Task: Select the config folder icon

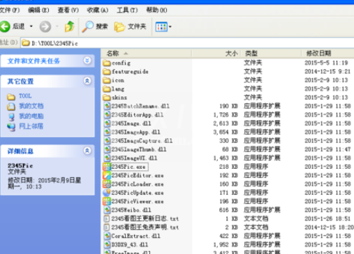Action: 107,63
